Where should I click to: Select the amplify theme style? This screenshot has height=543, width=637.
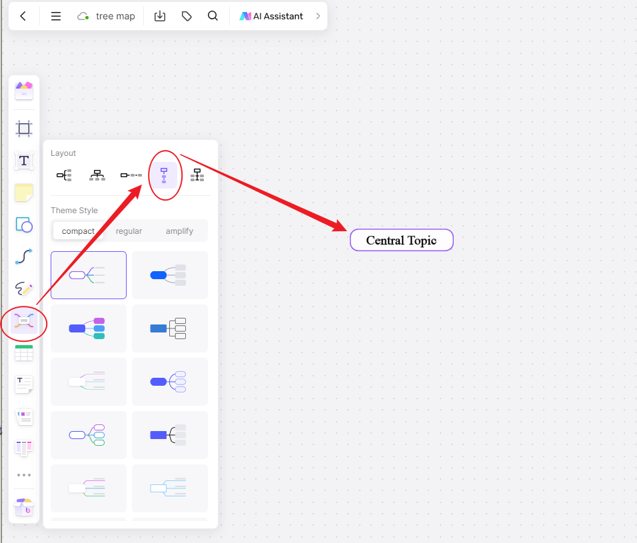coord(179,231)
